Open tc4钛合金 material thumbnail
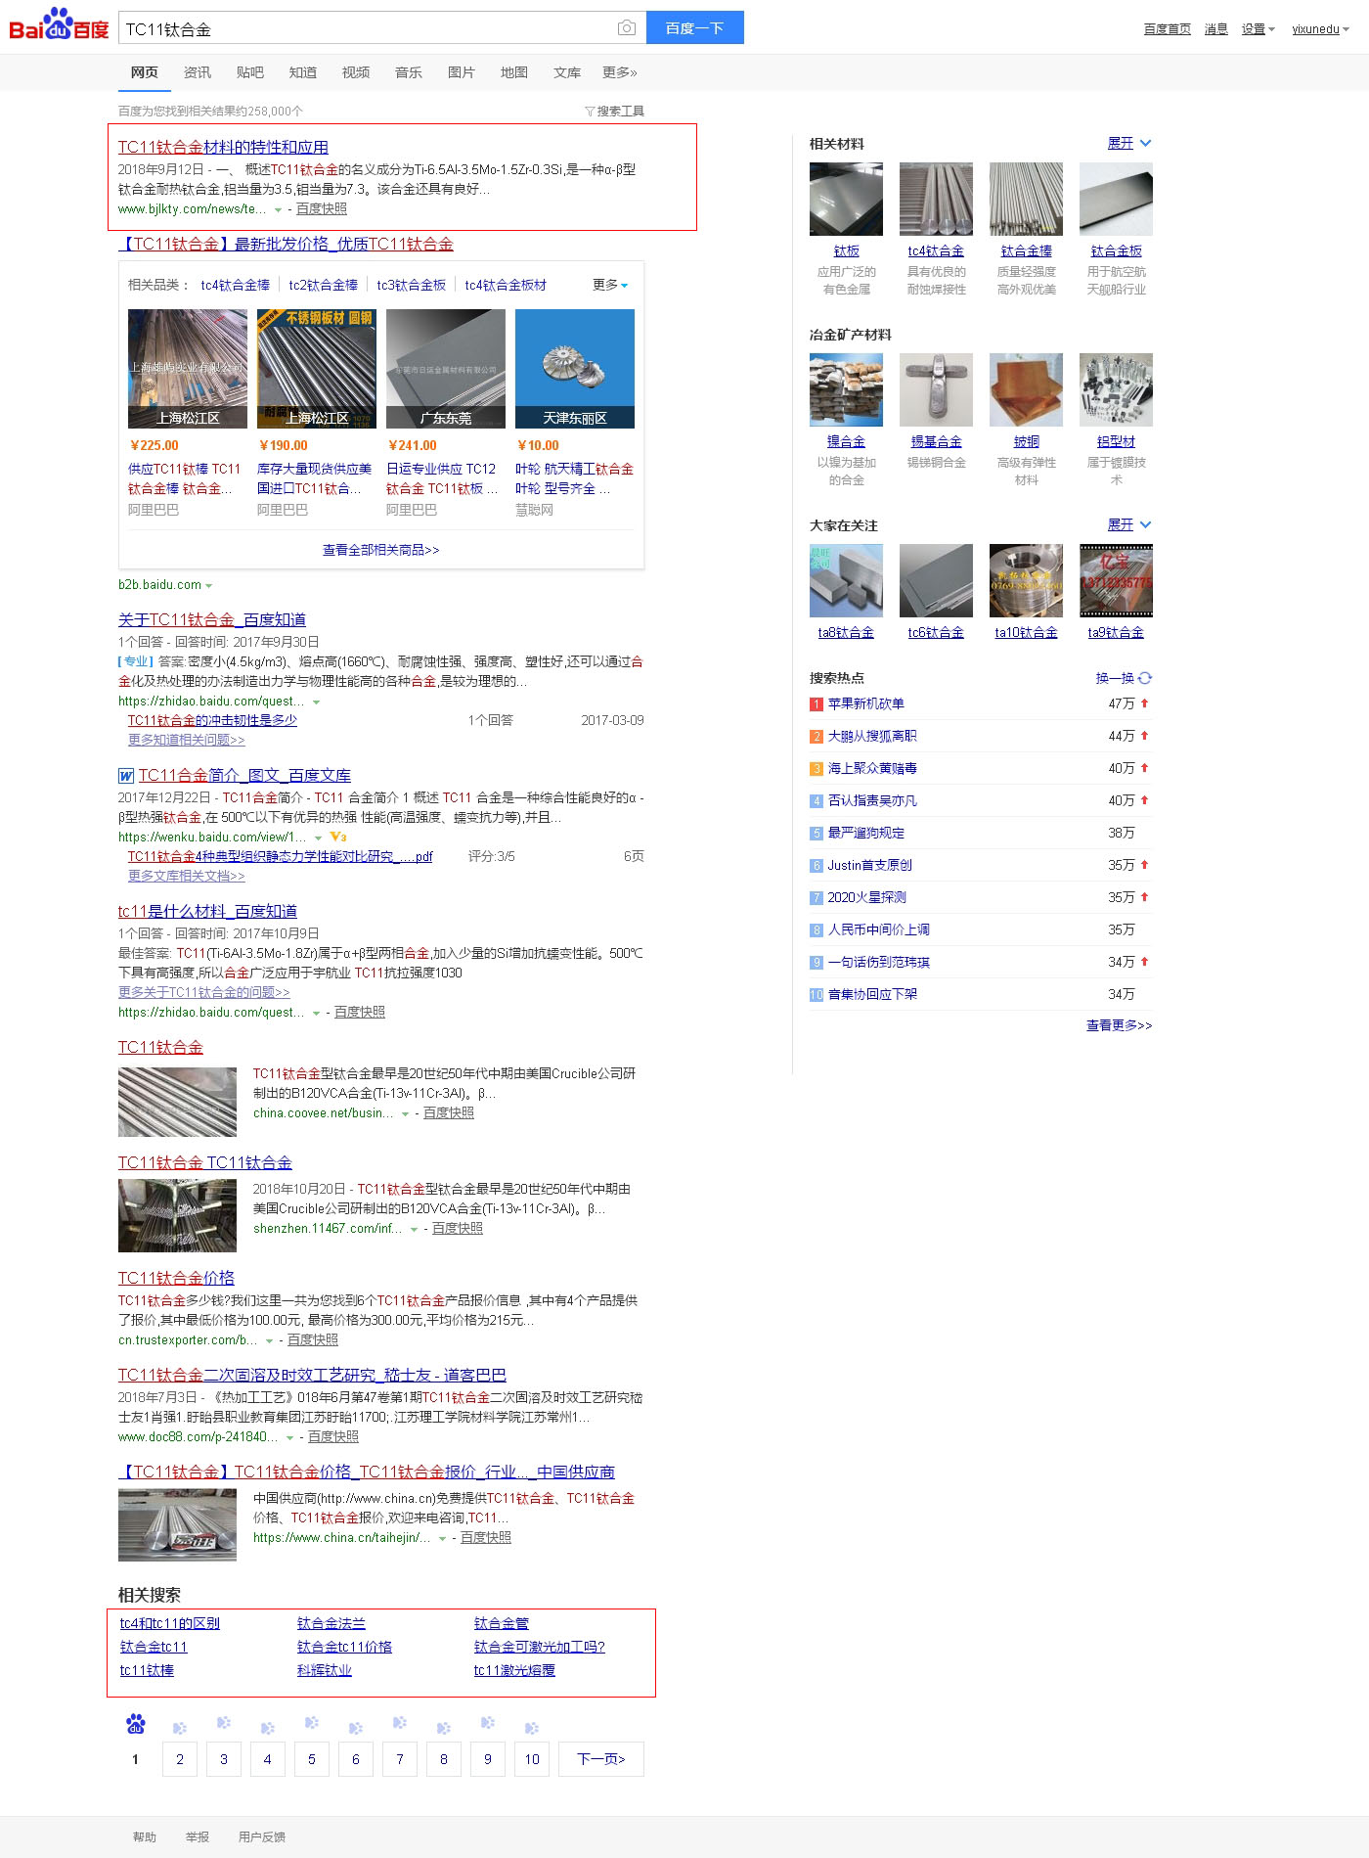 click(936, 199)
